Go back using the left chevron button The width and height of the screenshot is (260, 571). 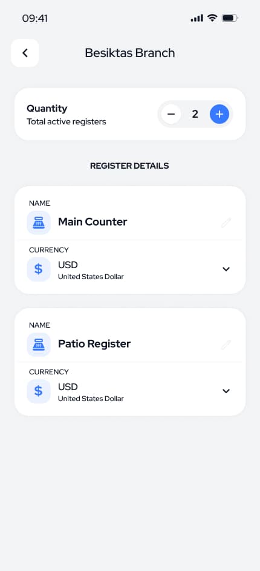[25, 53]
